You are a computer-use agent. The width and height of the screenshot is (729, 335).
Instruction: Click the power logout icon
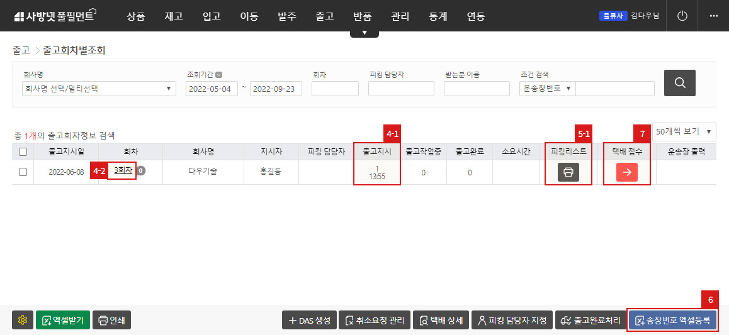tap(682, 16)
